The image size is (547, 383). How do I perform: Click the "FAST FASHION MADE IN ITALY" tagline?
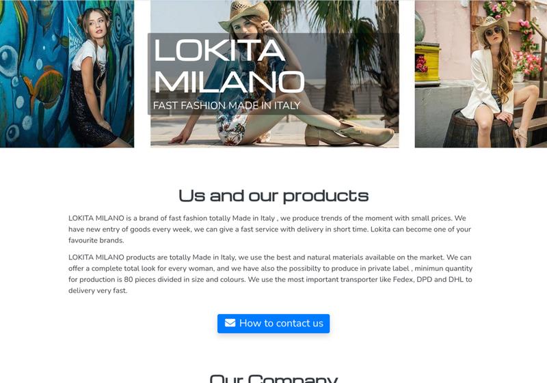[x=227, y=105]
